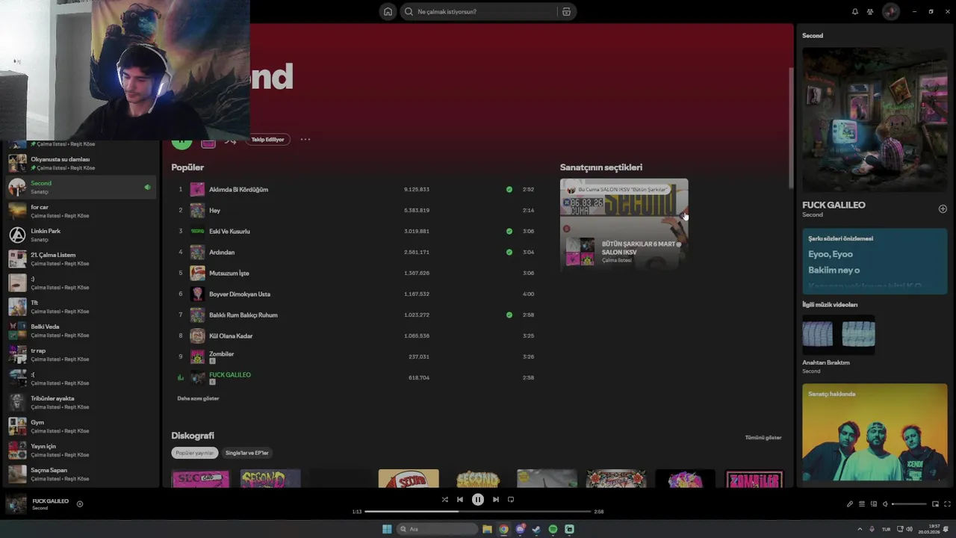The height and width of the screenshot is (538, 956).
Task: Open Google Chrome from the taskbar
Action: click(503, 529)
